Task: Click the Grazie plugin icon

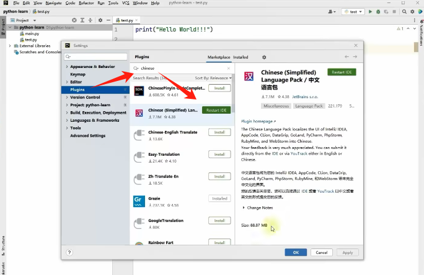Action: pos(139,201)
